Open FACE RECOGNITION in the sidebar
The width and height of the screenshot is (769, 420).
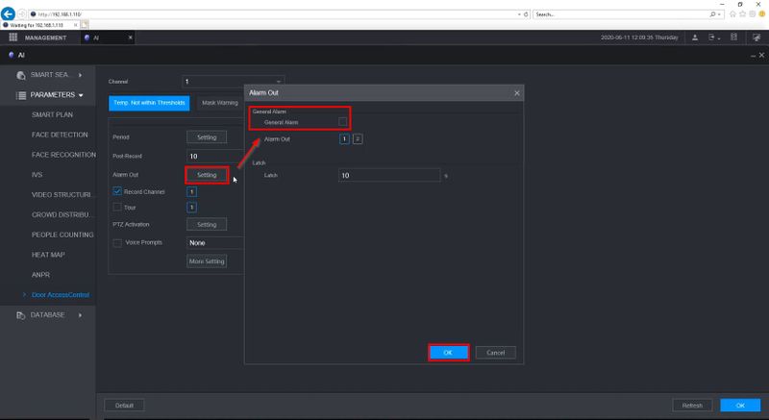tap(63, 155)
